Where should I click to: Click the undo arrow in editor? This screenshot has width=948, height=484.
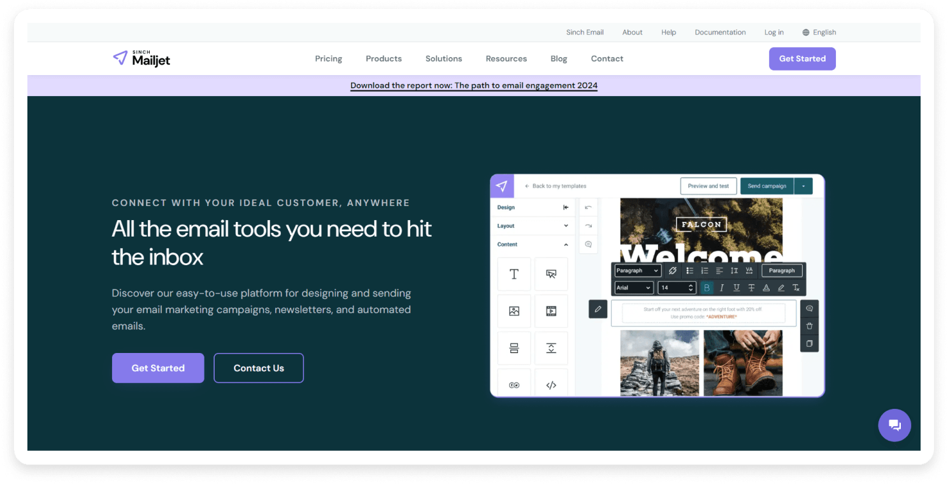click(588, 207)
